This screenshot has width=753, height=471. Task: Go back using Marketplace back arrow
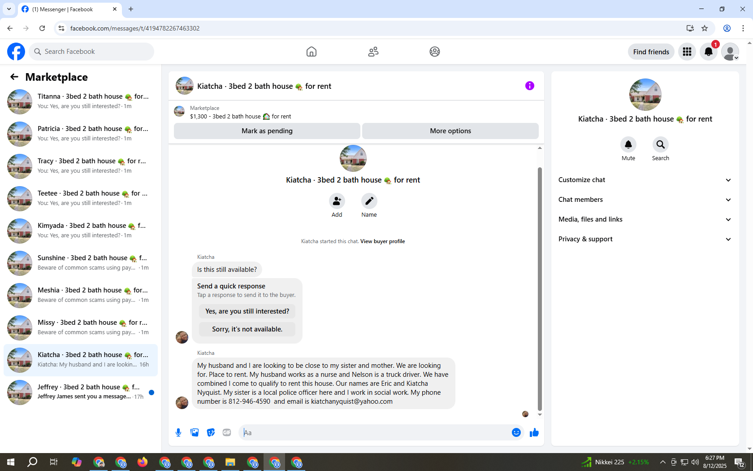coord(14,77)
